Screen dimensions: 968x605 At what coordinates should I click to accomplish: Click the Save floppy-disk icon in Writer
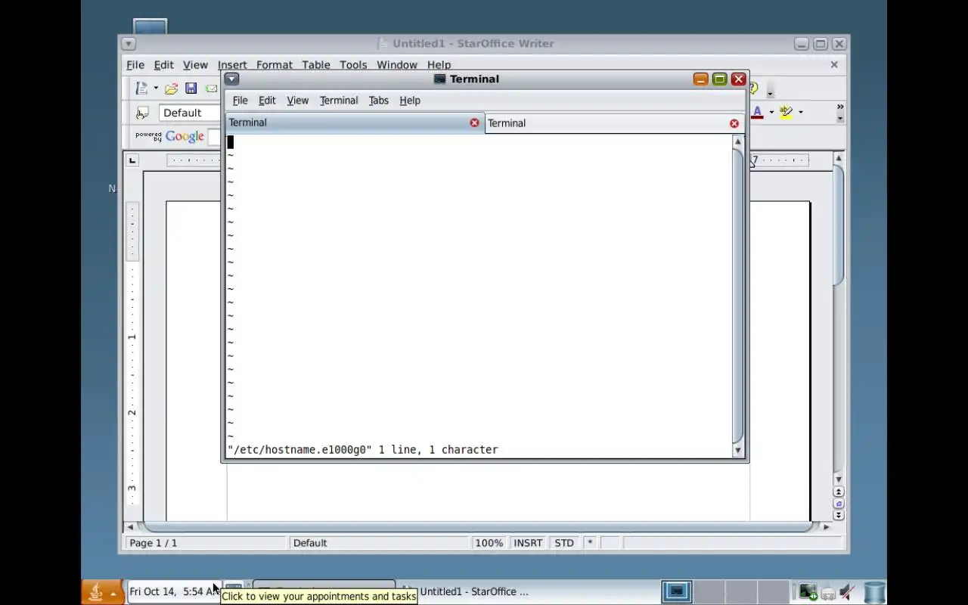191,88
